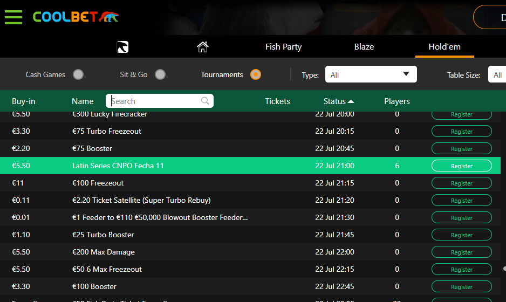Register for the €100 Freezeout tournament
This screenshot has width=506, height=302.
[x=461, y=183]
